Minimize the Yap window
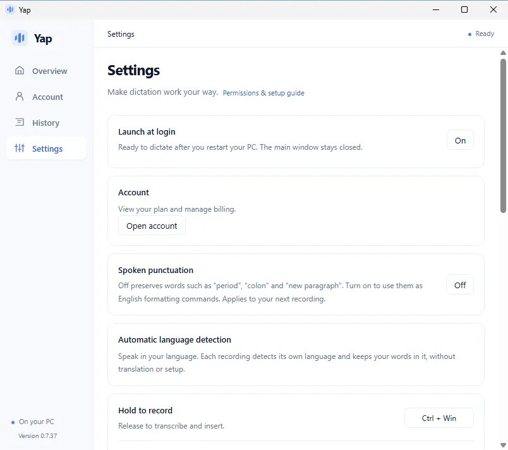 [x=436, y=9]
